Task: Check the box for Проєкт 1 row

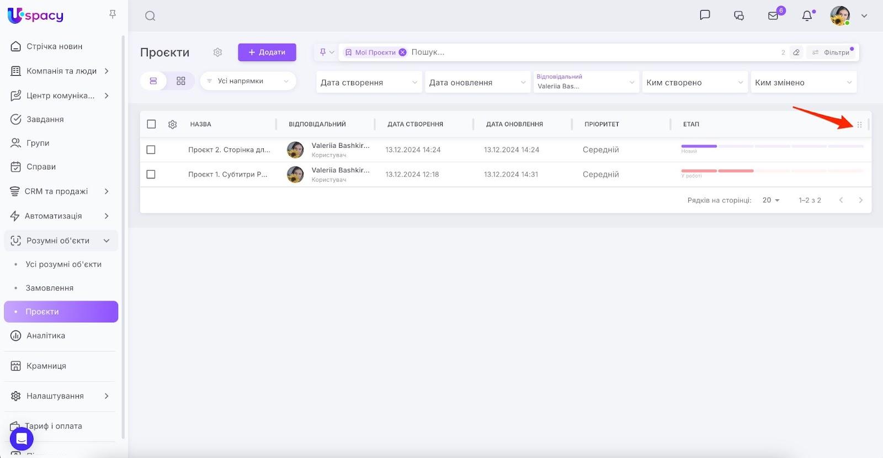Action: click(151, 174)
